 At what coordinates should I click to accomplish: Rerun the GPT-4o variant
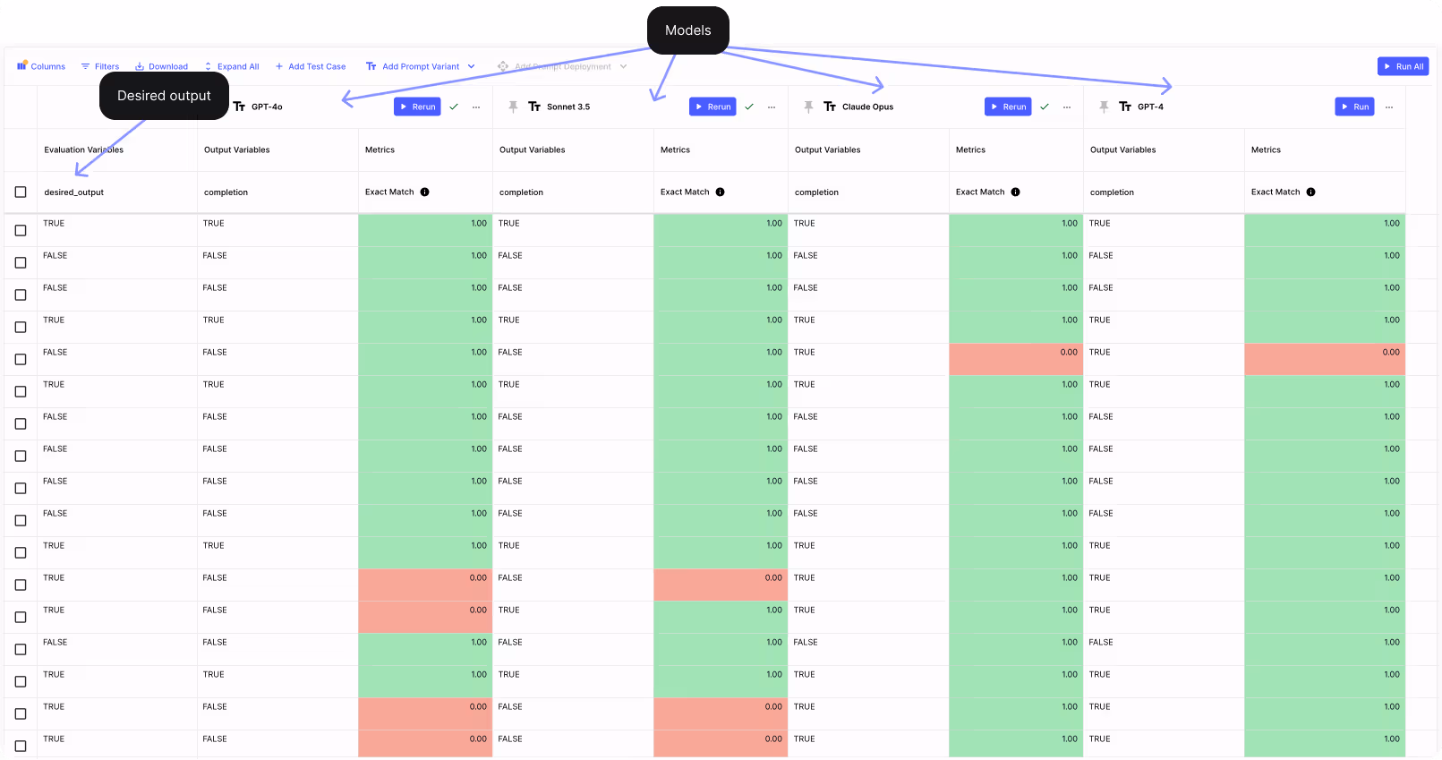pyautogui.click(x=417, y=107)
